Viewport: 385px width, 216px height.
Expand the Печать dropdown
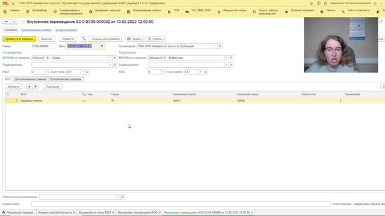135,39
